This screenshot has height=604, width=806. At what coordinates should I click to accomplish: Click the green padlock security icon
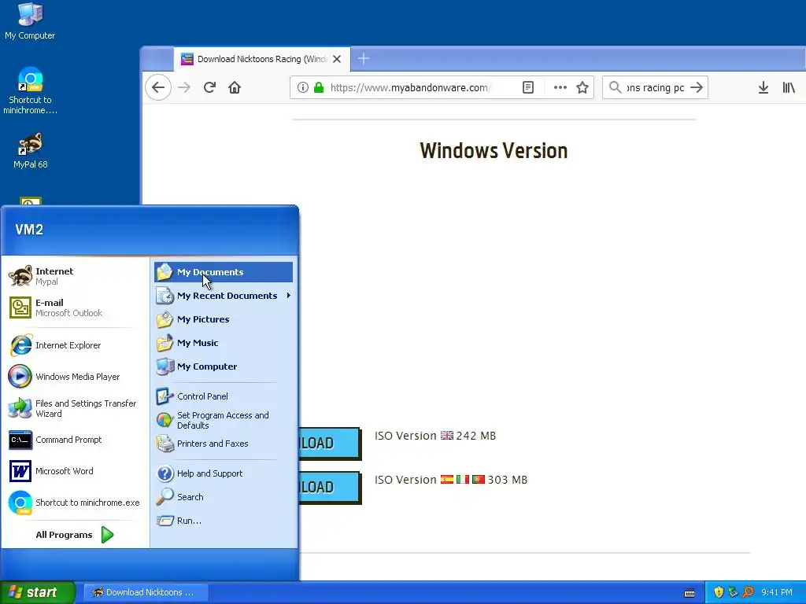point(319,87)
